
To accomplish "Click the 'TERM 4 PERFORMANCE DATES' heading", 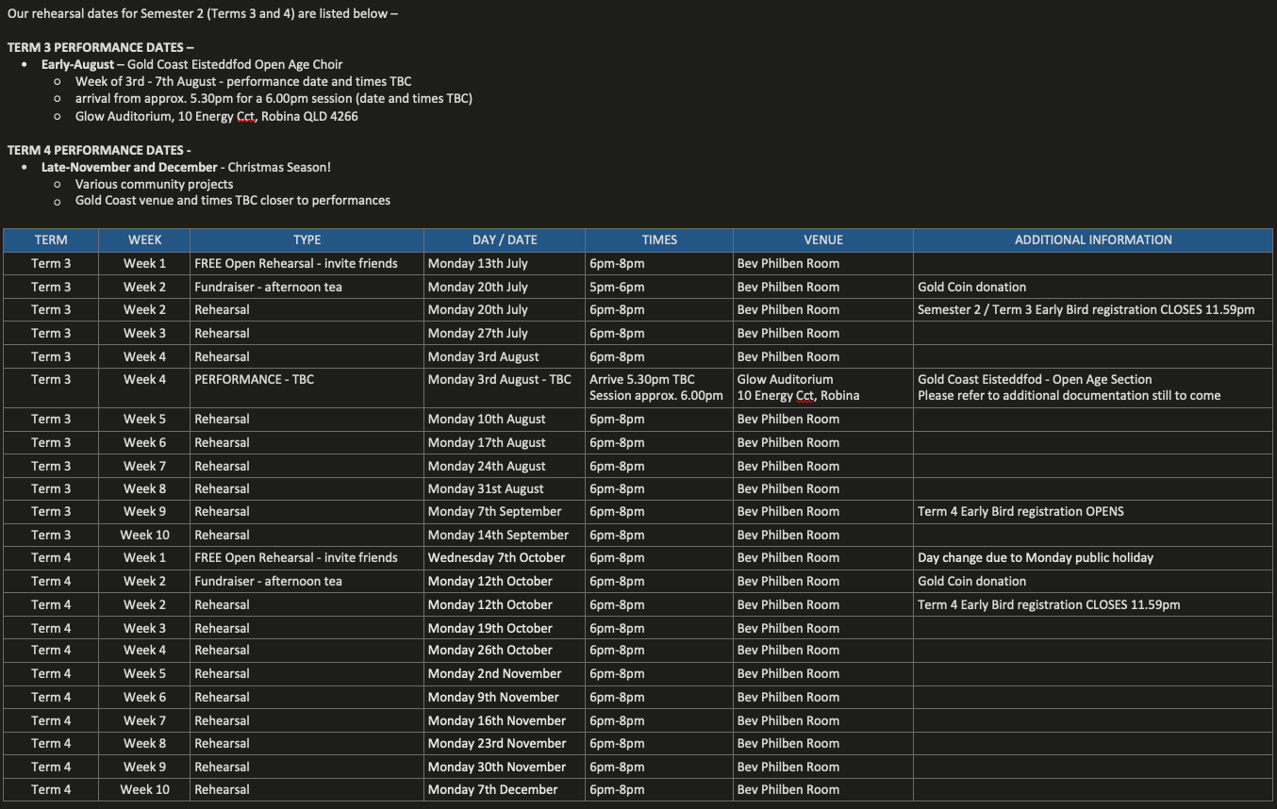I will tap(99, 150).
